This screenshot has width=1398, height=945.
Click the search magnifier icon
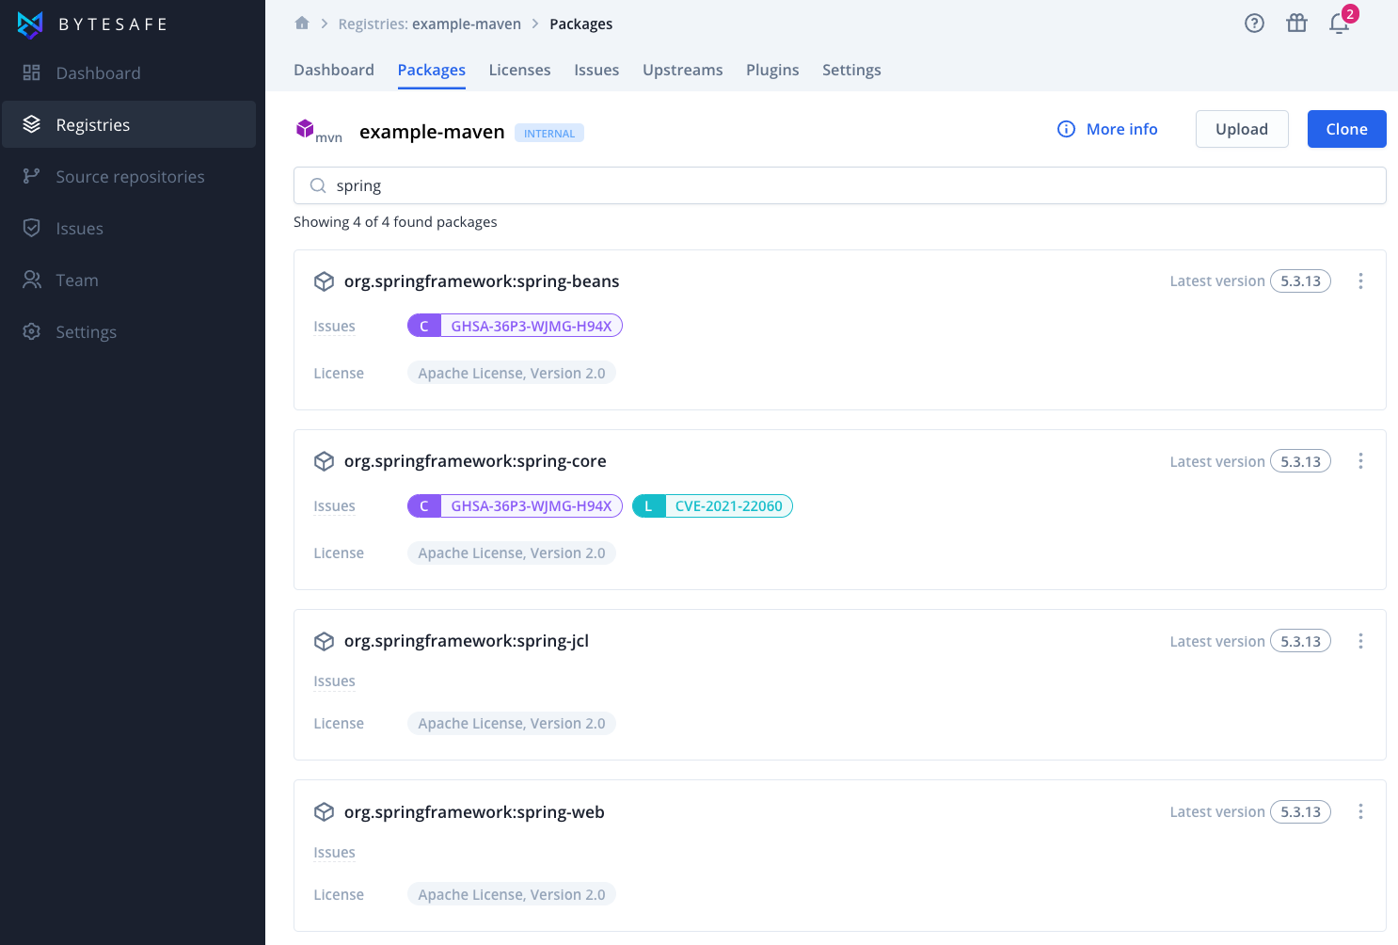coord(318,185)
